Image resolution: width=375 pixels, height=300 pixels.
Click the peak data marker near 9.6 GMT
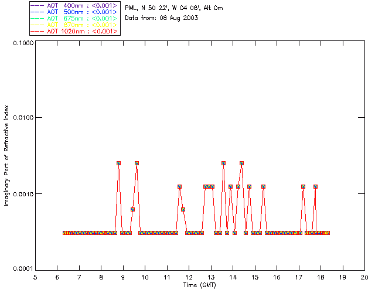[x=137, y=163]
